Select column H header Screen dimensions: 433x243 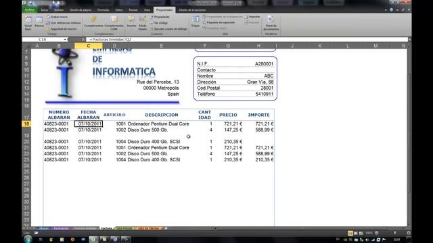point(258,46)
